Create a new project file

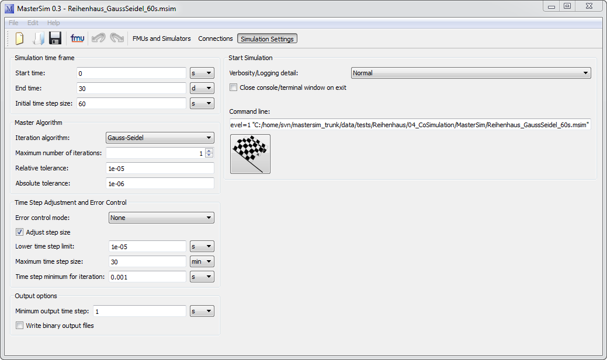19,37
